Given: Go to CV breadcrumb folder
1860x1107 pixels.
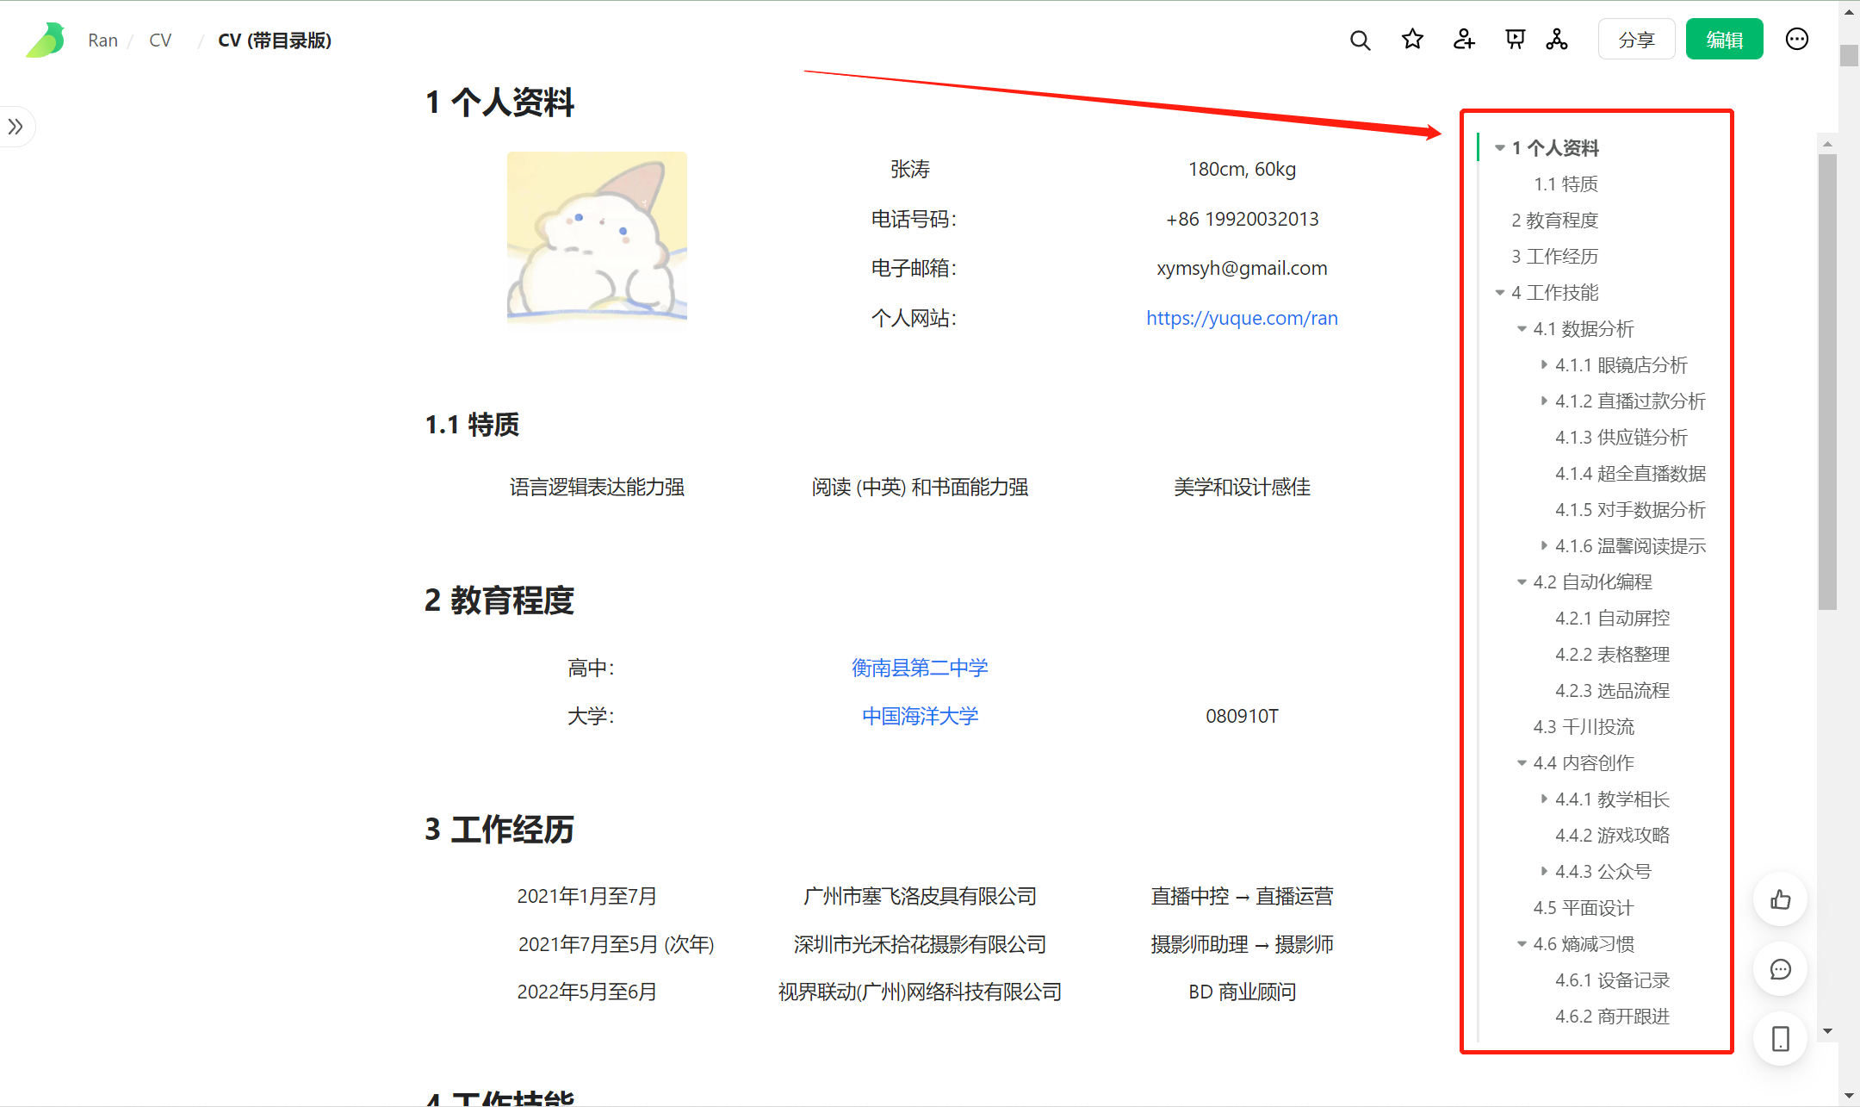Looking at the screenshot, I should click(160, 40).
